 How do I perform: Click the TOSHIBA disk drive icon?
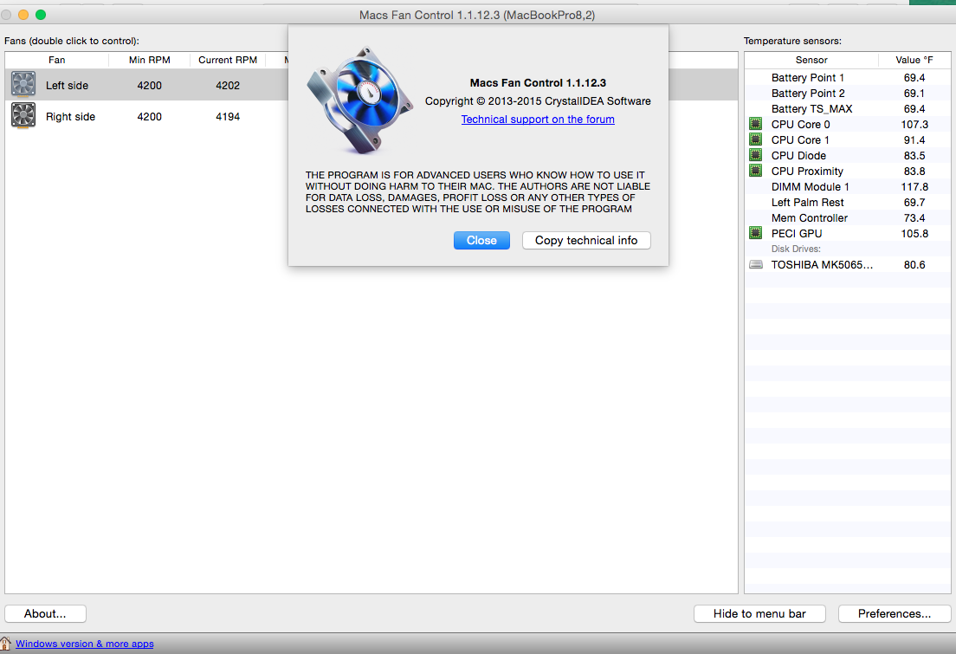pyautogui.click(x=755, y=265)
